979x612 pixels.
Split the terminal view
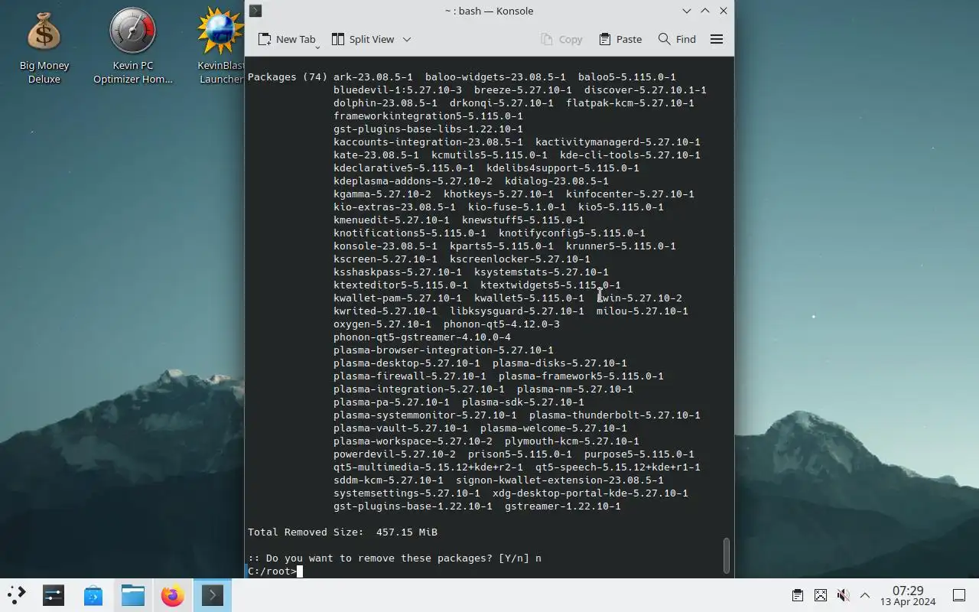pyautogui.click(x=363, y=39)
